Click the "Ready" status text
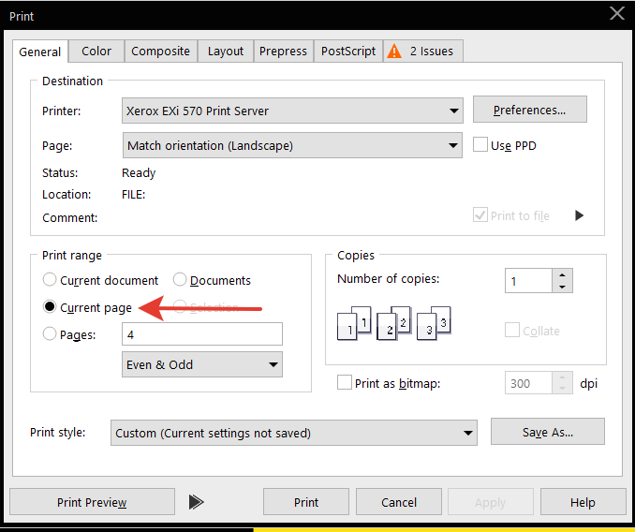This screenshot has height=532, width=635. point(139,173)
